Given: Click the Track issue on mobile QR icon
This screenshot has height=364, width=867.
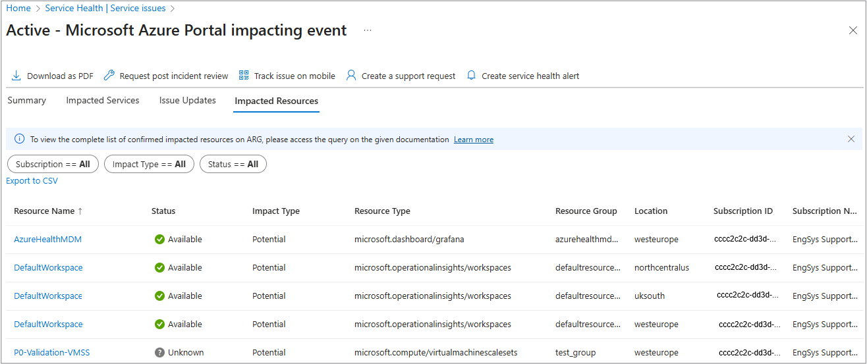Looking at the screenshot, I should click(x=244, y=76).
